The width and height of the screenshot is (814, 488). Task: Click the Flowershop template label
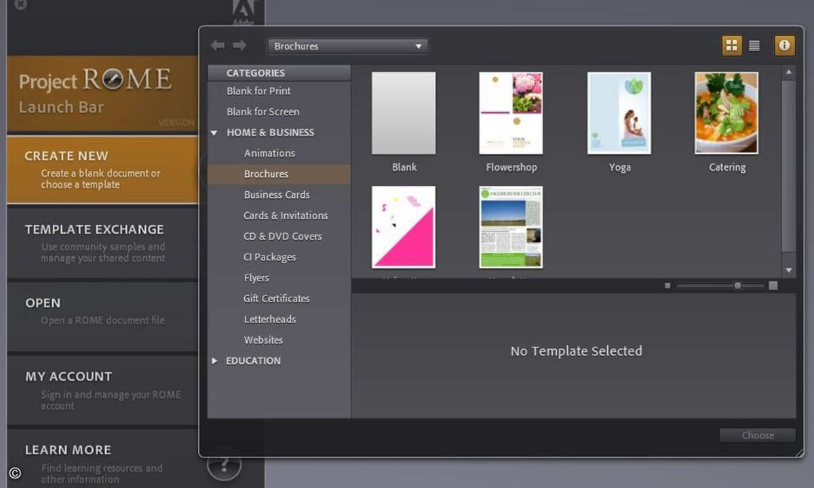pyautogui.click(x=511, y=167)
